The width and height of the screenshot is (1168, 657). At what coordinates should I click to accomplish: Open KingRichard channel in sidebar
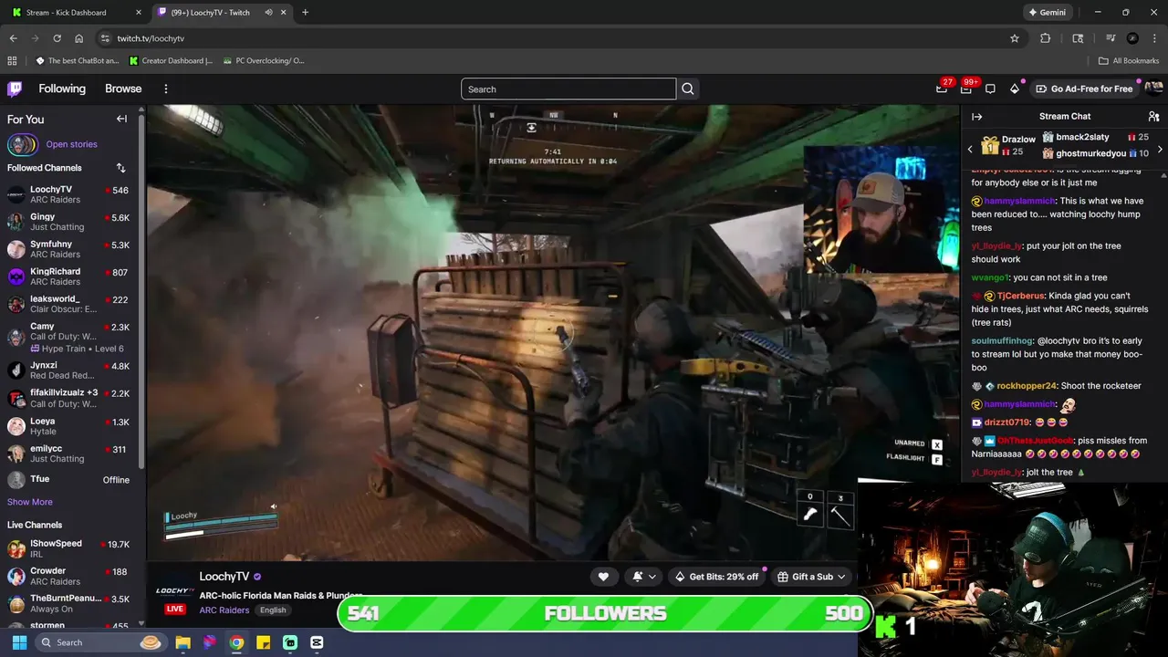point(68,276)
